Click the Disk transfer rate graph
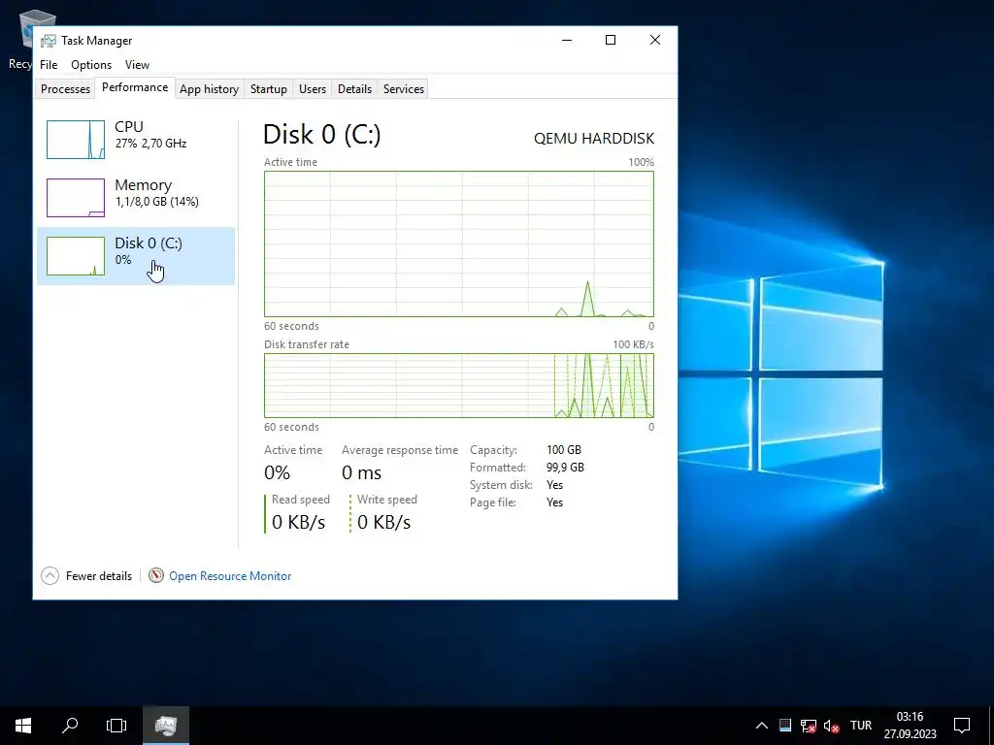994x745 pixels. coord(459,386)
